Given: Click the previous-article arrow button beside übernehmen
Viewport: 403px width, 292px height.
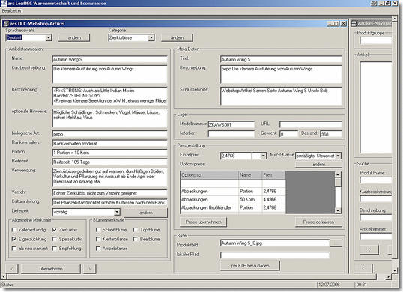Looking at the screenshot, I should coord(12,269).
